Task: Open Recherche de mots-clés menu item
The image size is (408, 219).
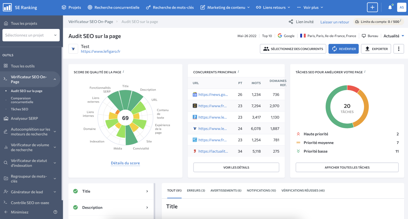Action: point(170,7)
